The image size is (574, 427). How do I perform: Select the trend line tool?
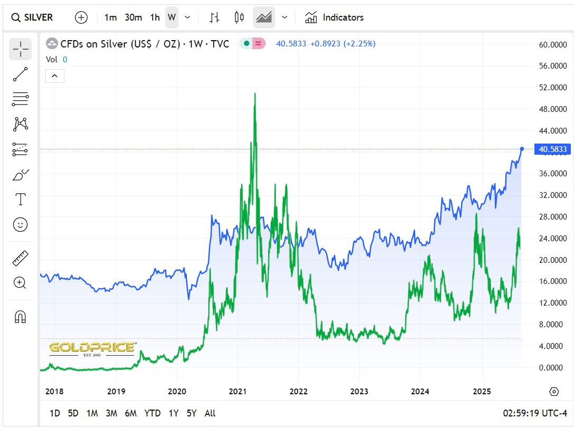click(x=21, y=74)
